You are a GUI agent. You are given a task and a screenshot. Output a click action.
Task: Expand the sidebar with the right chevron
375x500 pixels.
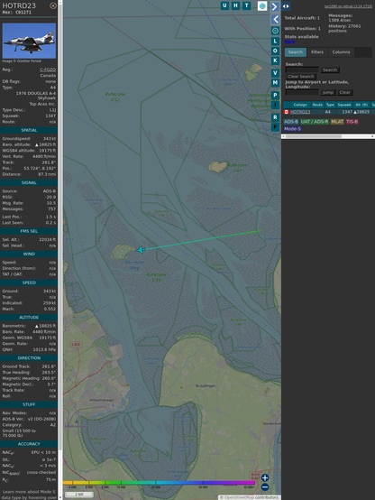pyautogui.click(x=275, y=6)
